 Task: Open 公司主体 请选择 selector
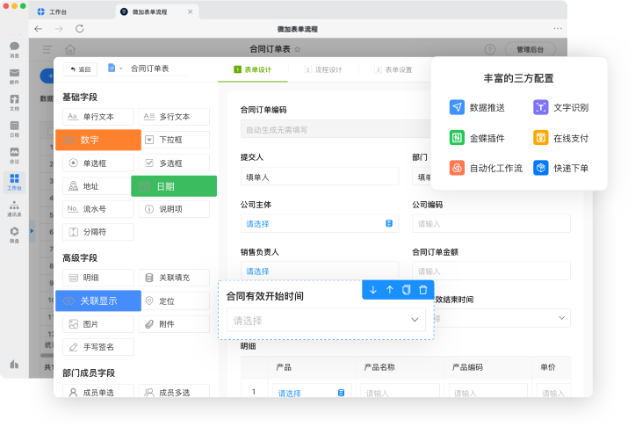click(320, 223)
